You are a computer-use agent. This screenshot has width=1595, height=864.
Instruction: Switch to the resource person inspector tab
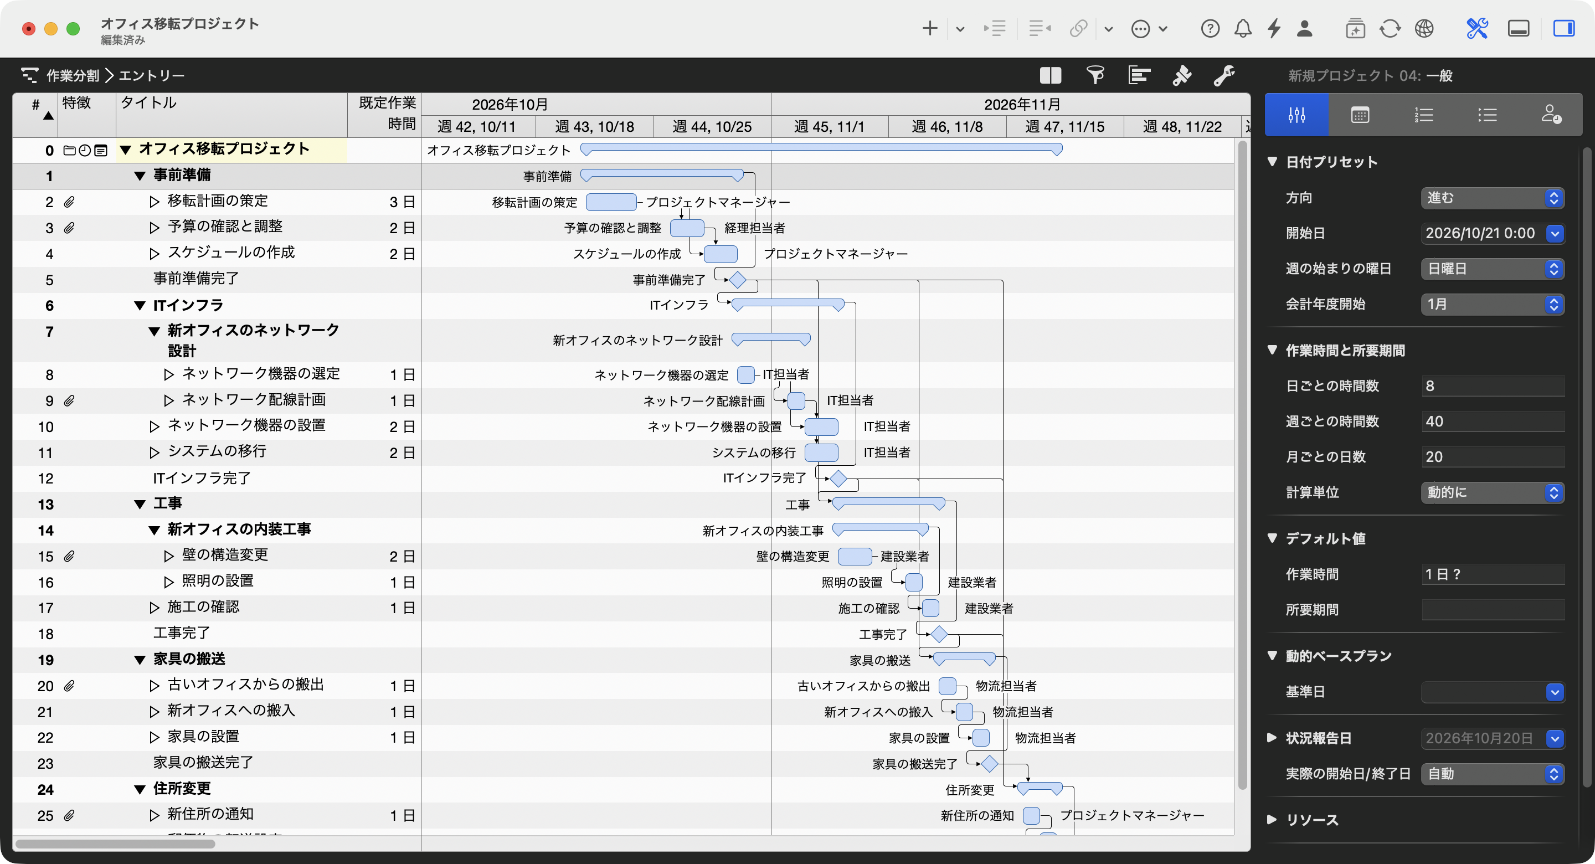click(1551, 115)
